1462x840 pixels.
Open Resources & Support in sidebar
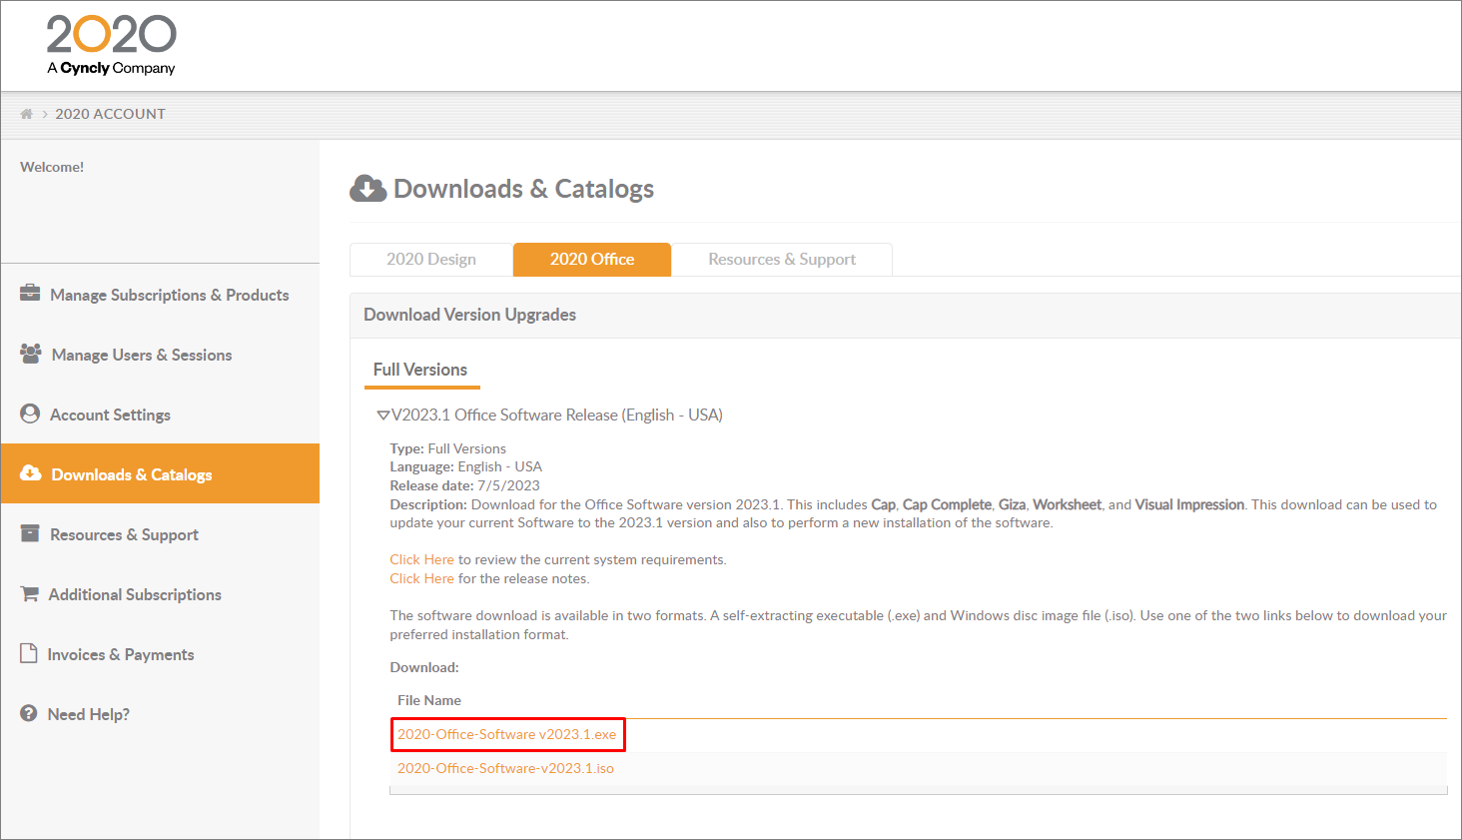tap(160, 534)
